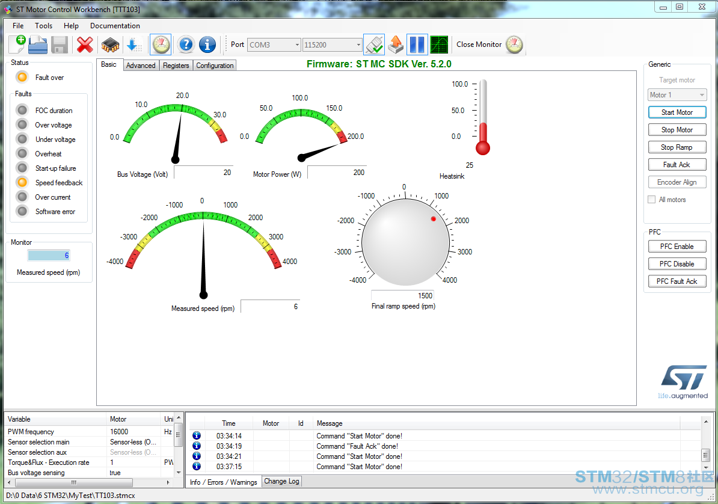The height and width of the screenshot is (504, 718).
Task: Click the Fault Ack button
Action: pyautogui.click(x=677, y=164)
